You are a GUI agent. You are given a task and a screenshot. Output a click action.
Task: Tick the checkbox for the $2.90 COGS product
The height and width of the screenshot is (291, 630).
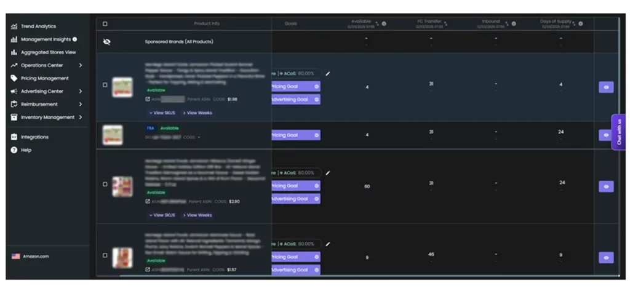105,184
